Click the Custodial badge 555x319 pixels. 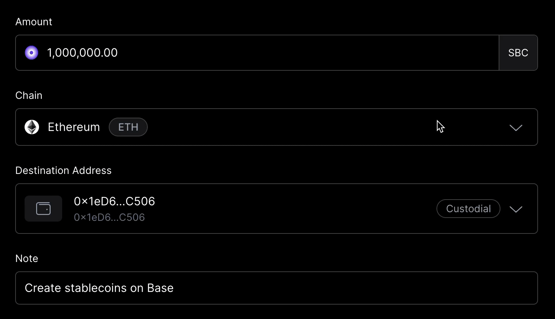(468, 209)
